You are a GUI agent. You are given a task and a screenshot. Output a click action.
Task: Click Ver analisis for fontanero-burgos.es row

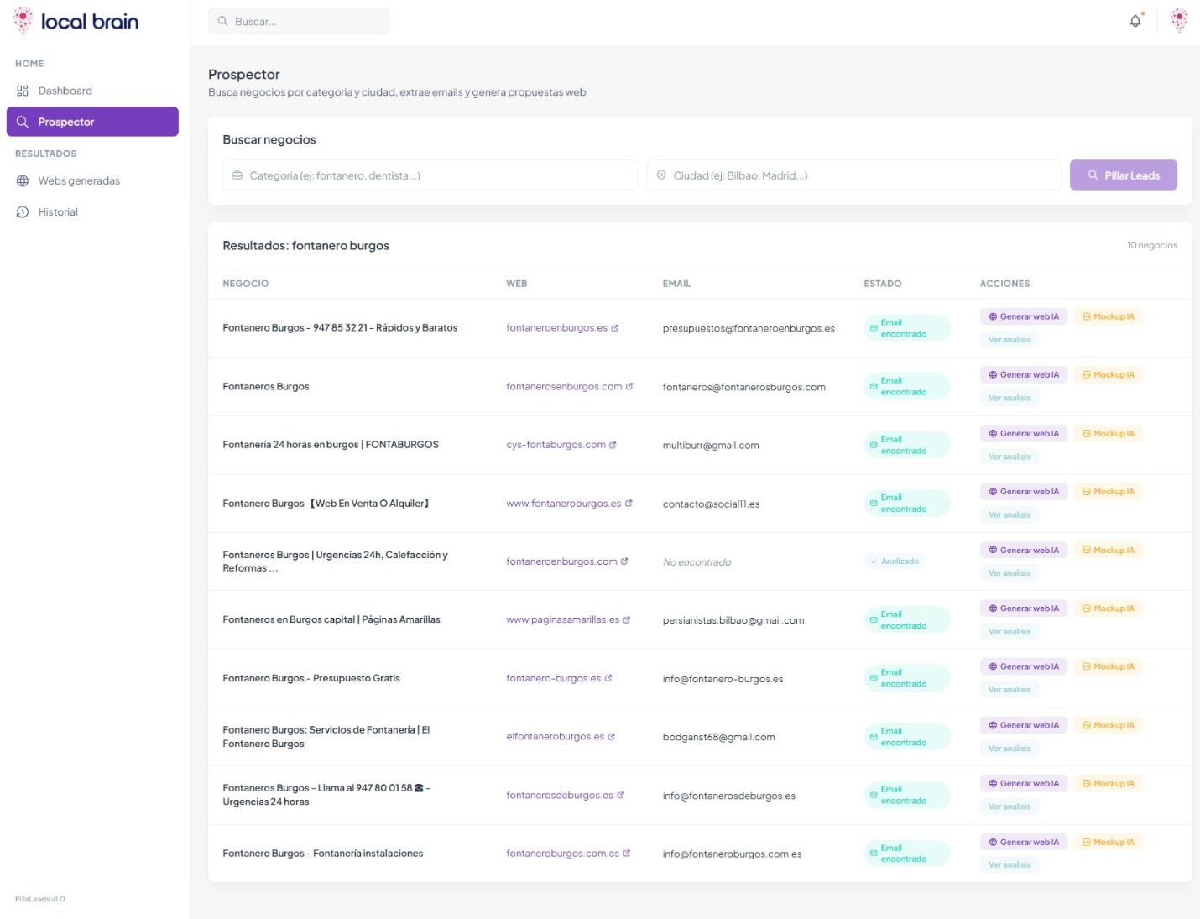click(x=1010, y=690)
